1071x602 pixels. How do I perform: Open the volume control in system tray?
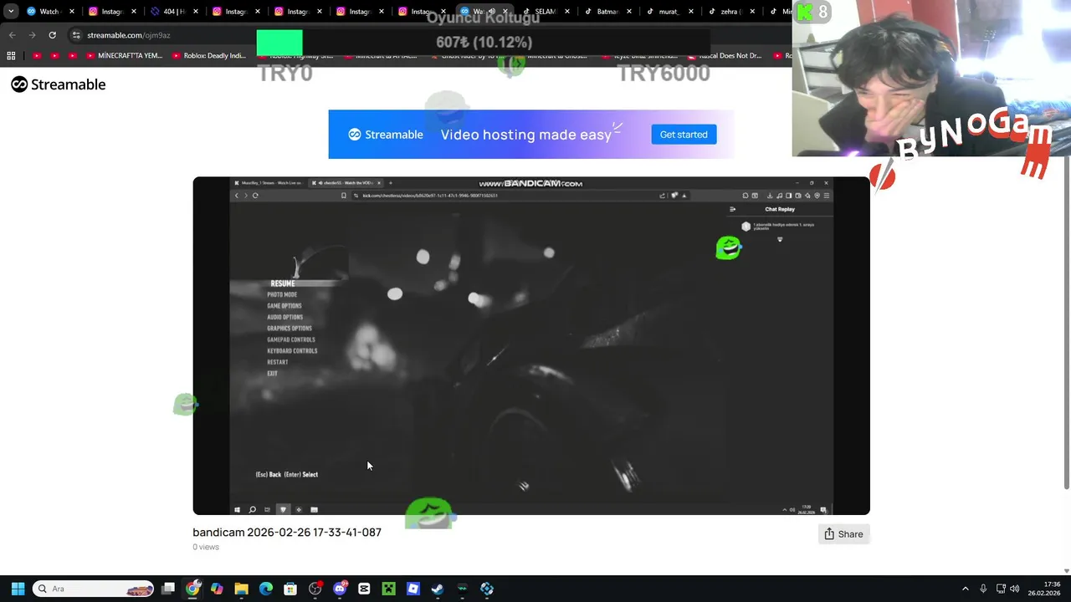[1015, 589]
